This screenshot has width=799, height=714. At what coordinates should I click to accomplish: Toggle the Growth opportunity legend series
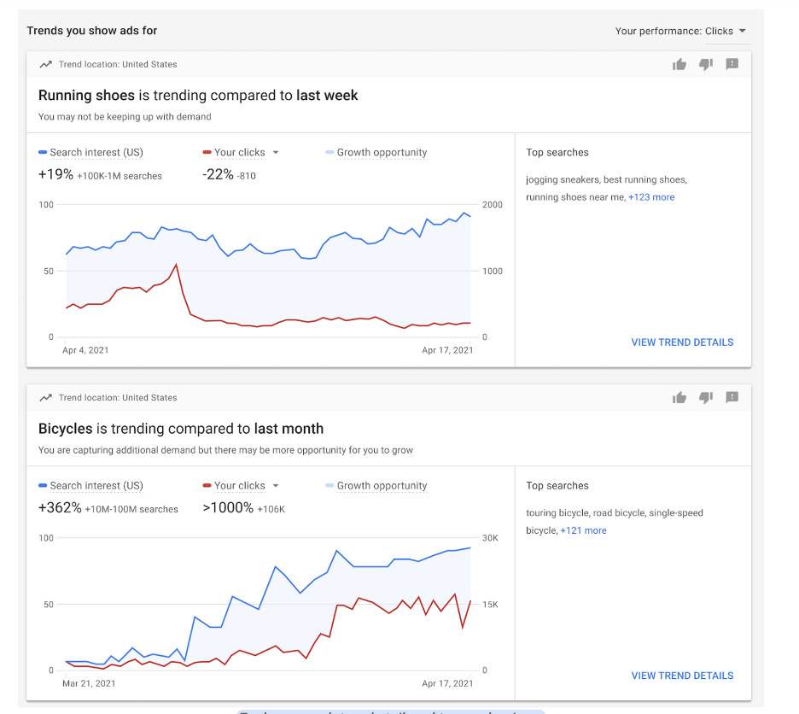click(376, 152)
